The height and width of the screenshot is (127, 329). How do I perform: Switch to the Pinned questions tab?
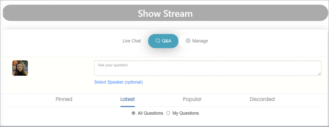click(x=64, y=99)
